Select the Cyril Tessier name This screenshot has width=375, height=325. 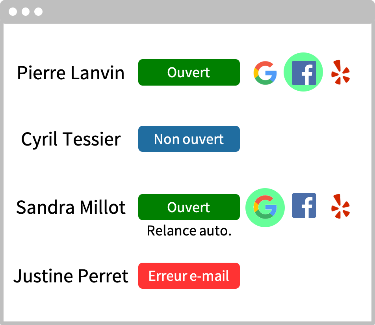(x=71, y=139)
